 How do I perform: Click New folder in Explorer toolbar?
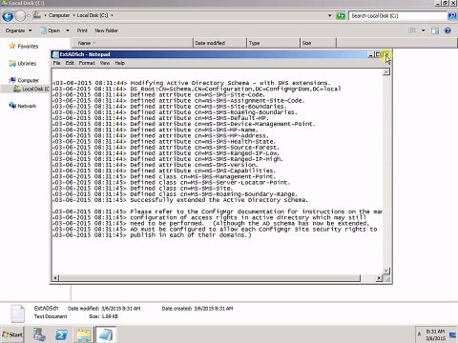pos(106,30)
